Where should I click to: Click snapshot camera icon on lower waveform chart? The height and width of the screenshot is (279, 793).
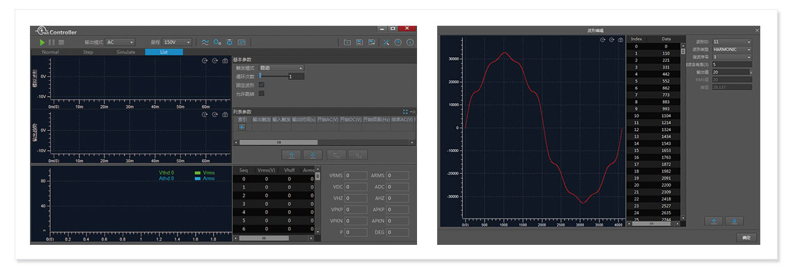coord(225,115)
